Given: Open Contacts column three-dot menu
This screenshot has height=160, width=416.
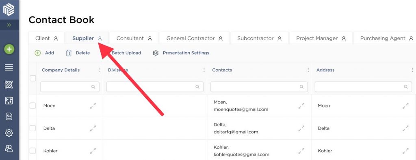Looking at the screenshot, I should [x=308, y=70].
